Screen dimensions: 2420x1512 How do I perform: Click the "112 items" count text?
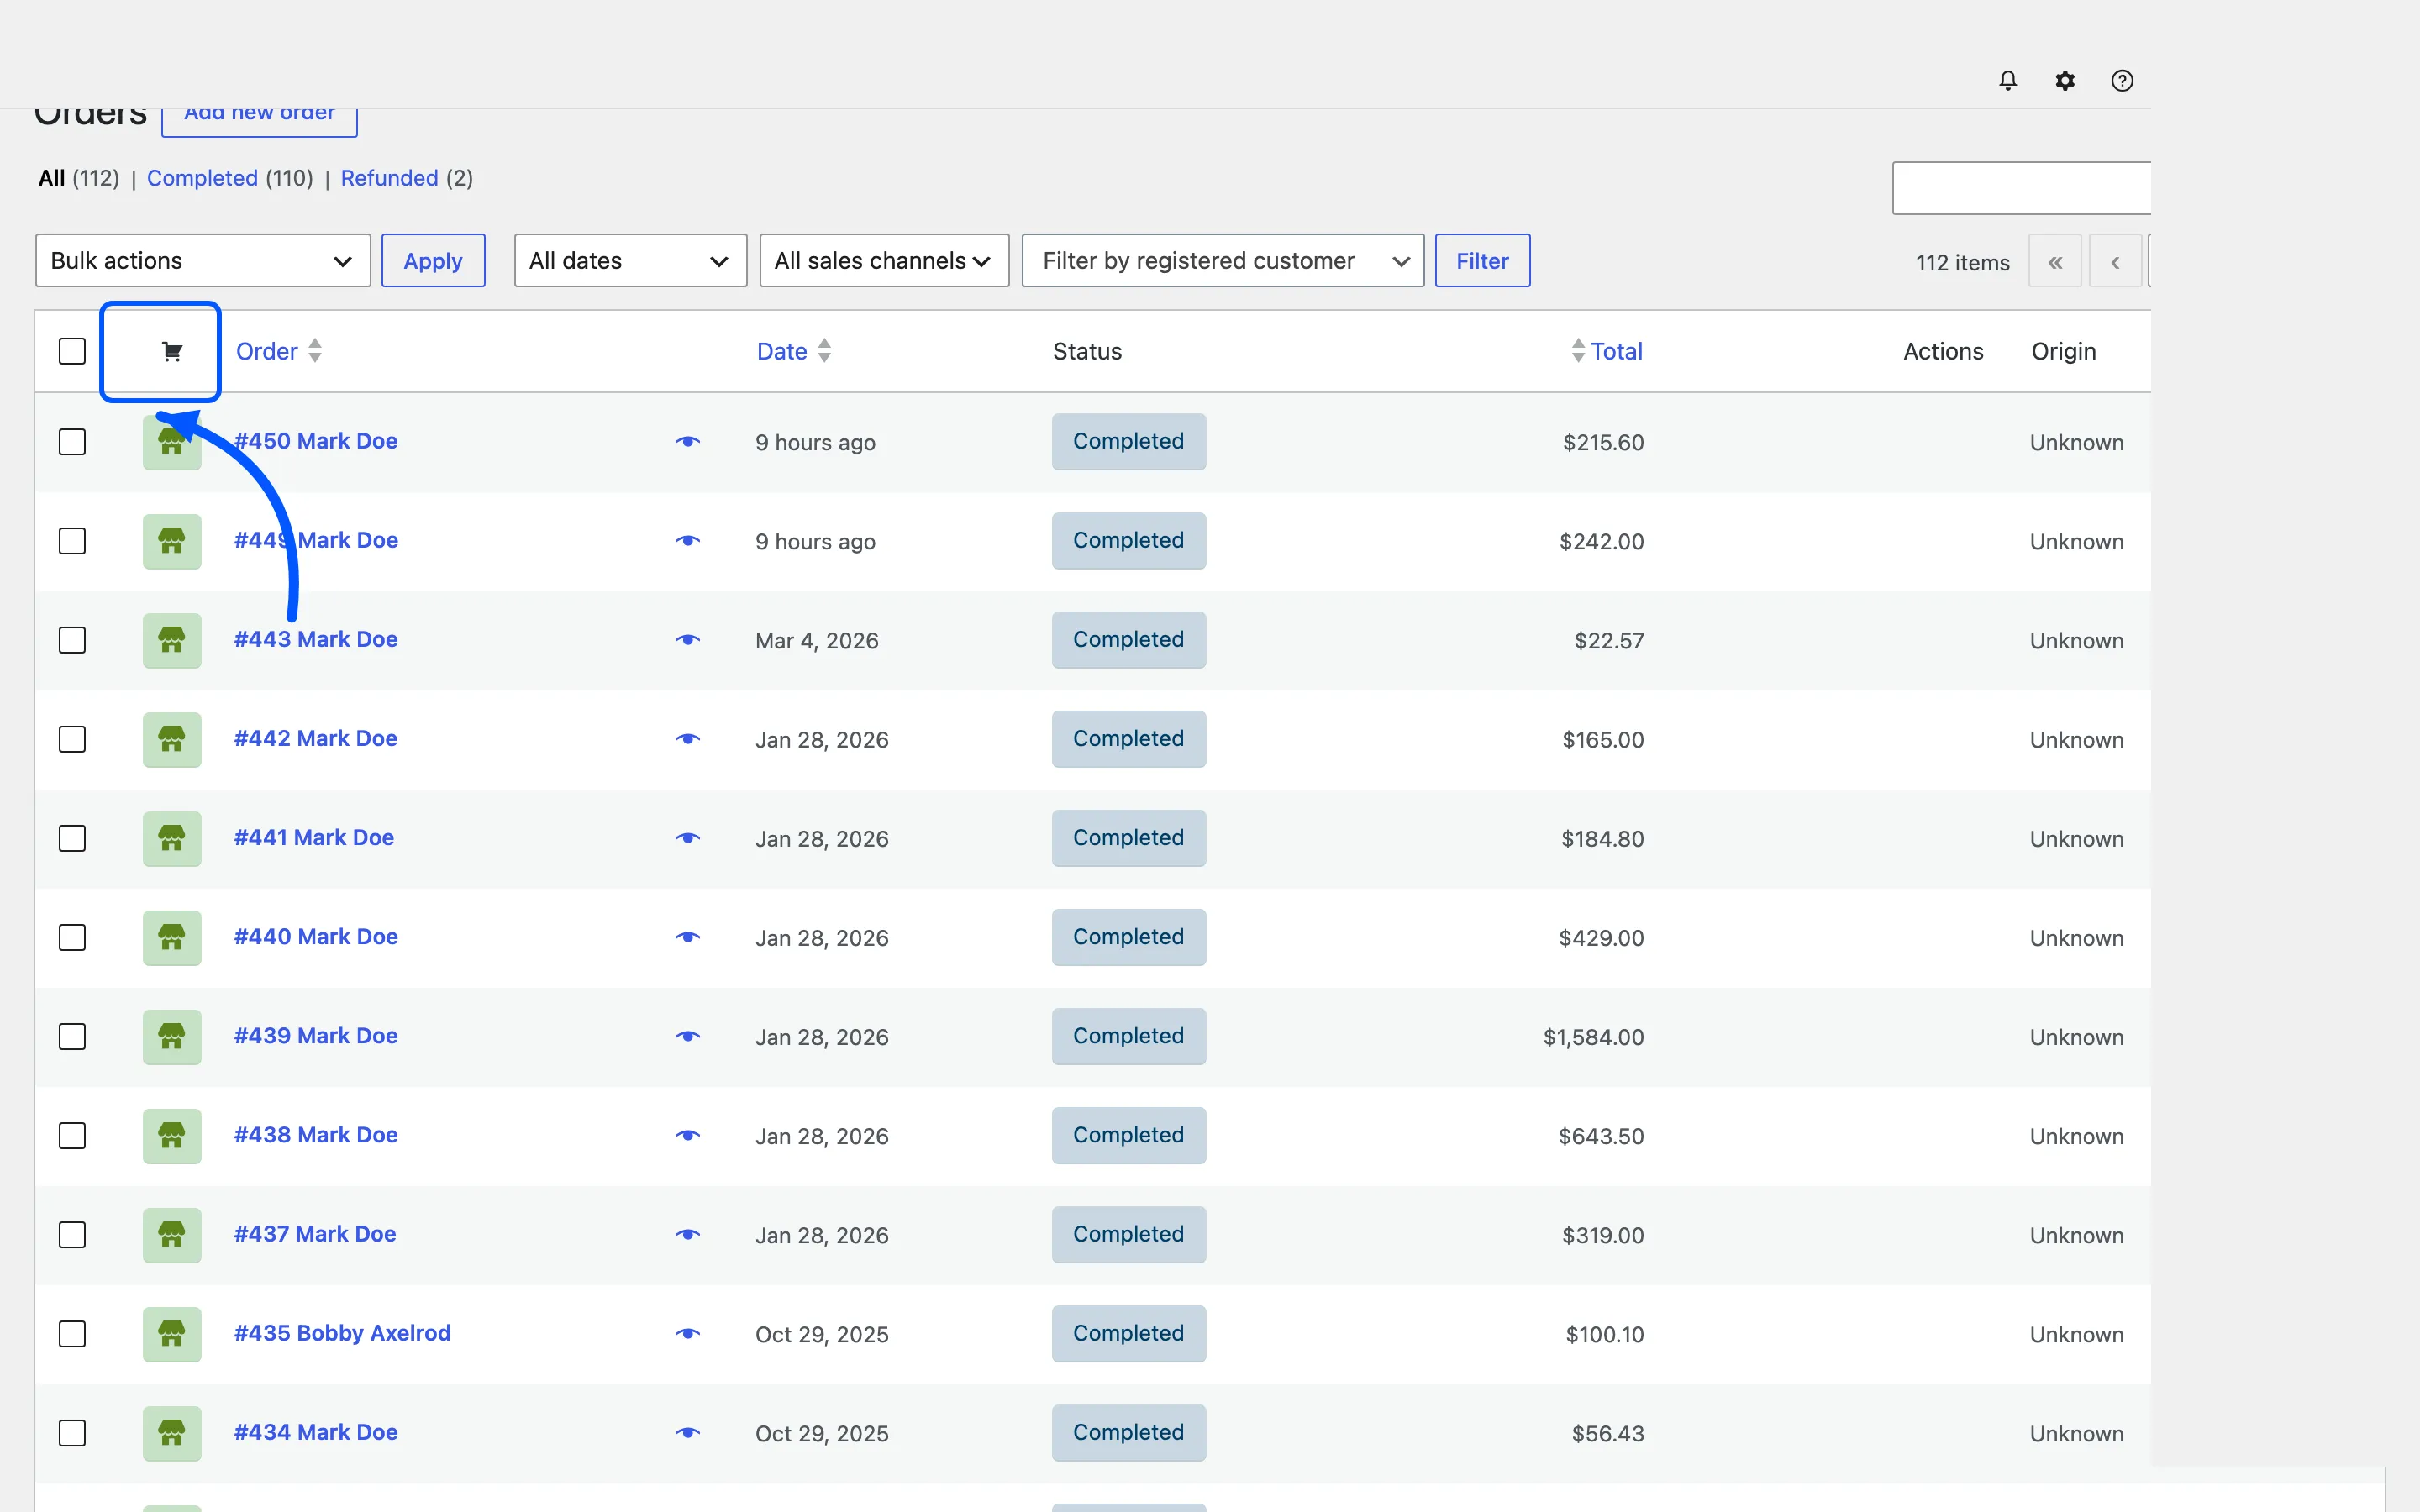[1962, 263]
